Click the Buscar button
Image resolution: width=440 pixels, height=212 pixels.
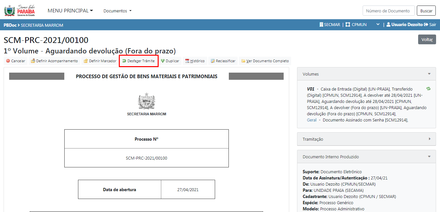click(x=426, y=11)
